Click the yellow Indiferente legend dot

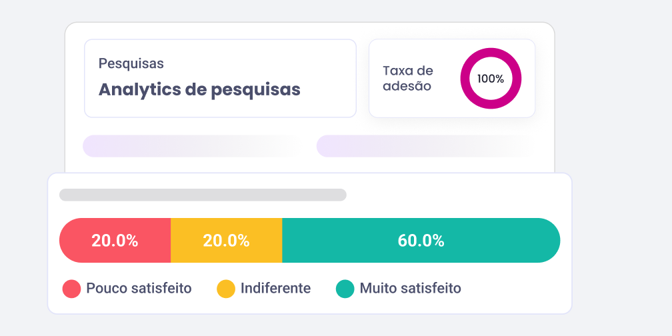coord(226,289)
